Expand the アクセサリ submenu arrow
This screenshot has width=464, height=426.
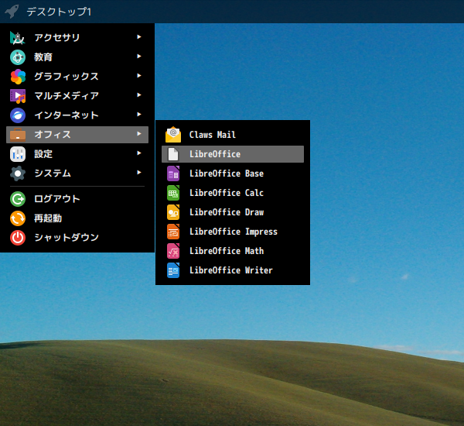pos(138,36)
